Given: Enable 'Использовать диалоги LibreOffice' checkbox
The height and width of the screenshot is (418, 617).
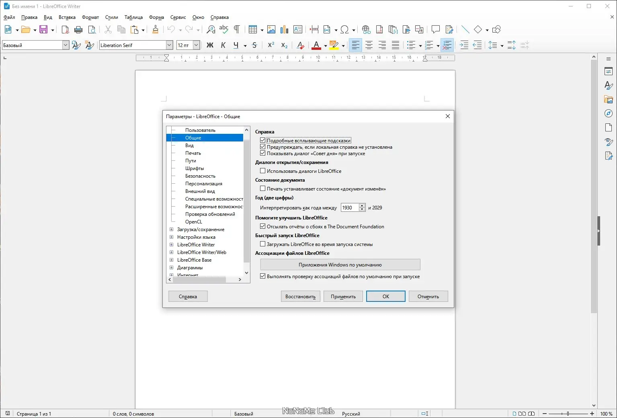Looking at the screenshot, I should click(x=263, y=171).
